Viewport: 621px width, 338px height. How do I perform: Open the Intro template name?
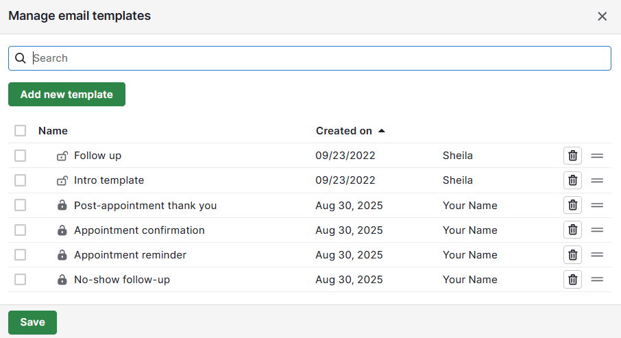pos(109,180)
